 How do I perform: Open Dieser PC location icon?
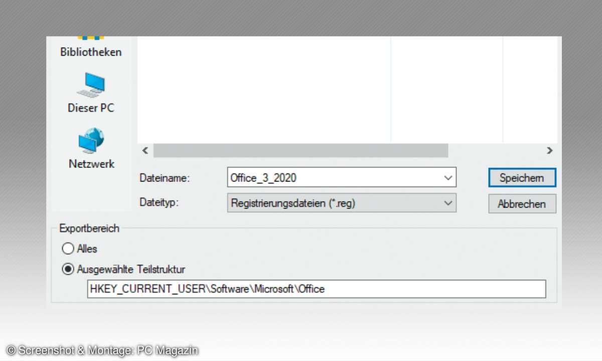(91, 85)
